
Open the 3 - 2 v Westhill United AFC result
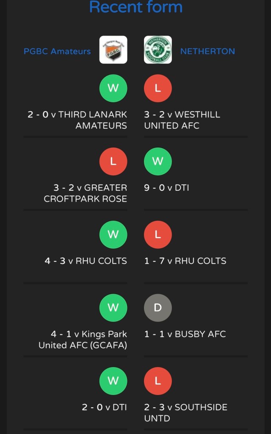coord(182,120)
